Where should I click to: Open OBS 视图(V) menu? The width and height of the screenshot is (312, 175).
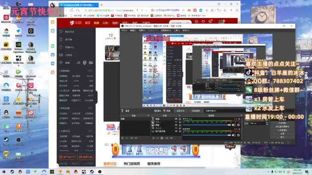pyautogui.click(x=142, y=31)
